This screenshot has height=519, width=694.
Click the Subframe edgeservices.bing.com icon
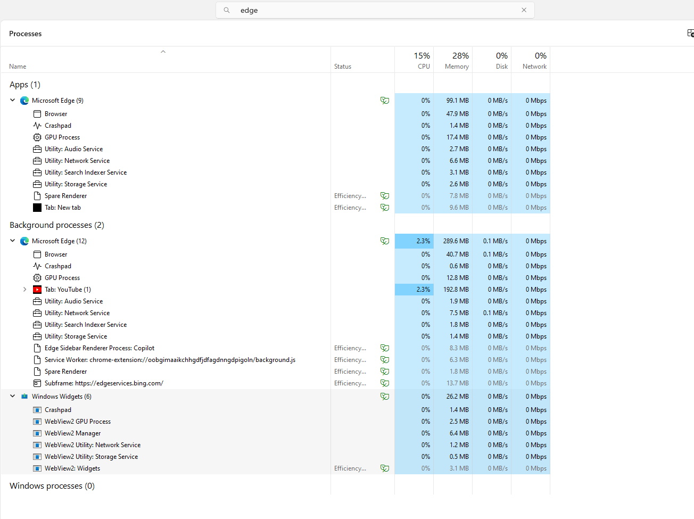(37, 383)
